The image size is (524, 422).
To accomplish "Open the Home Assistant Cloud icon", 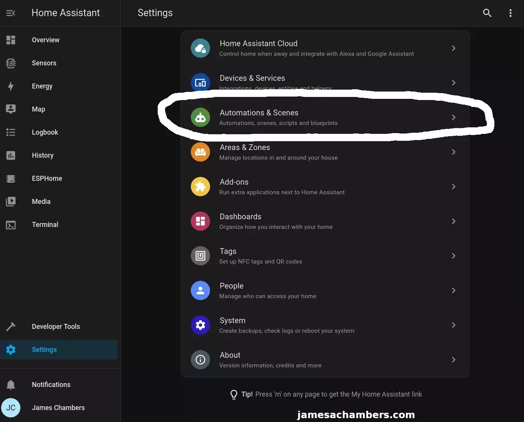I will click(x=200, y=48).
